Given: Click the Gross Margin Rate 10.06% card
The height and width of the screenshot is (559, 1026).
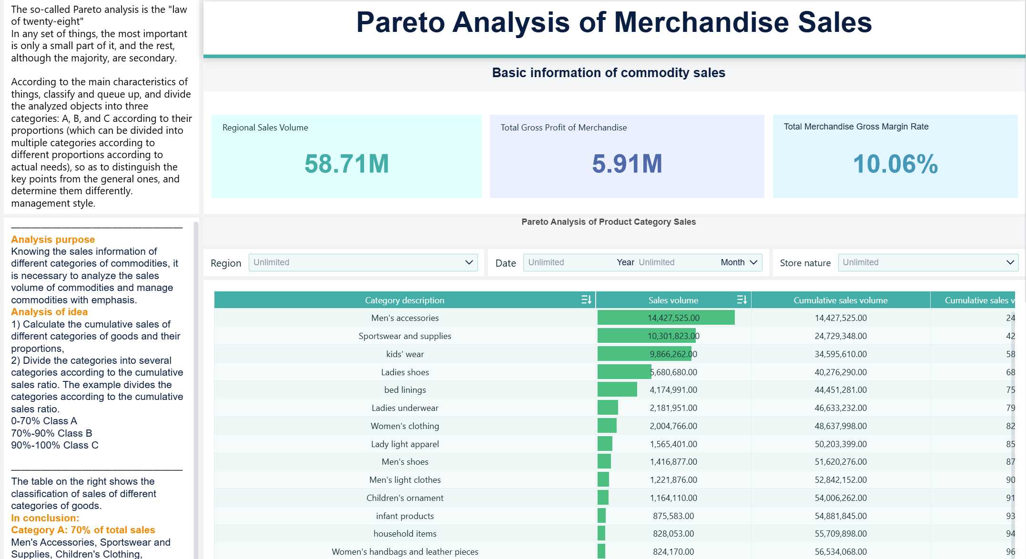Looking at the screenshot, I should pyautogui.click(x=895, y=156).
